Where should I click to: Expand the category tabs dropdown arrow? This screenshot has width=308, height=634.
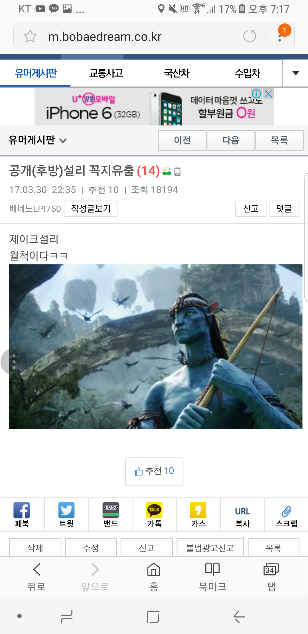click(x=295, y=73)
